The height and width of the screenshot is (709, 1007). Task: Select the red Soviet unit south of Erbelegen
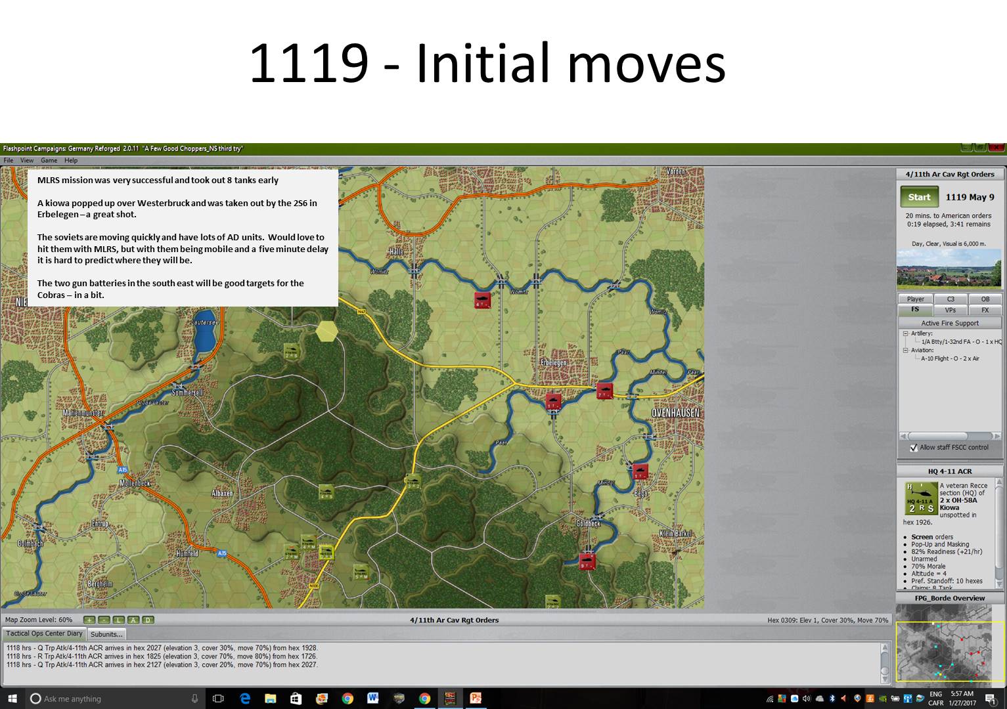point(554,401)
